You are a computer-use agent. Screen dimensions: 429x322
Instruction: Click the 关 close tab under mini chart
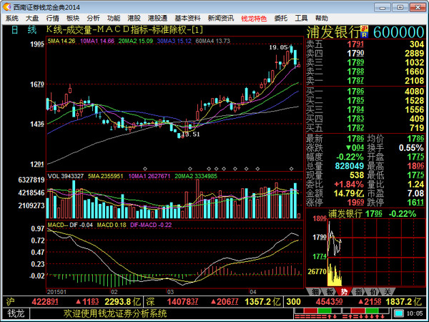tap(387, 292)
